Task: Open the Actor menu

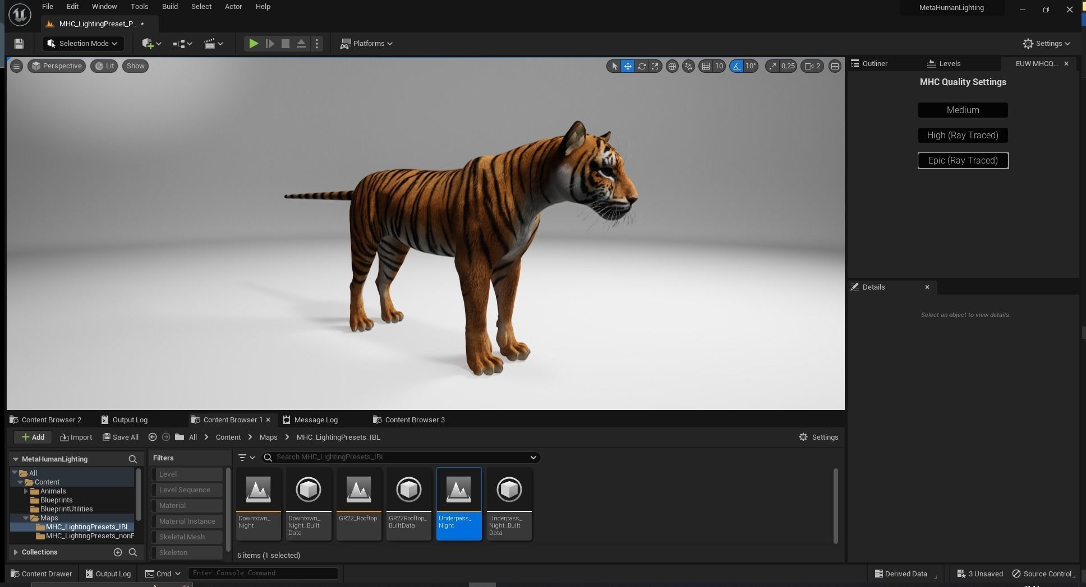Action: coord(233,7)
